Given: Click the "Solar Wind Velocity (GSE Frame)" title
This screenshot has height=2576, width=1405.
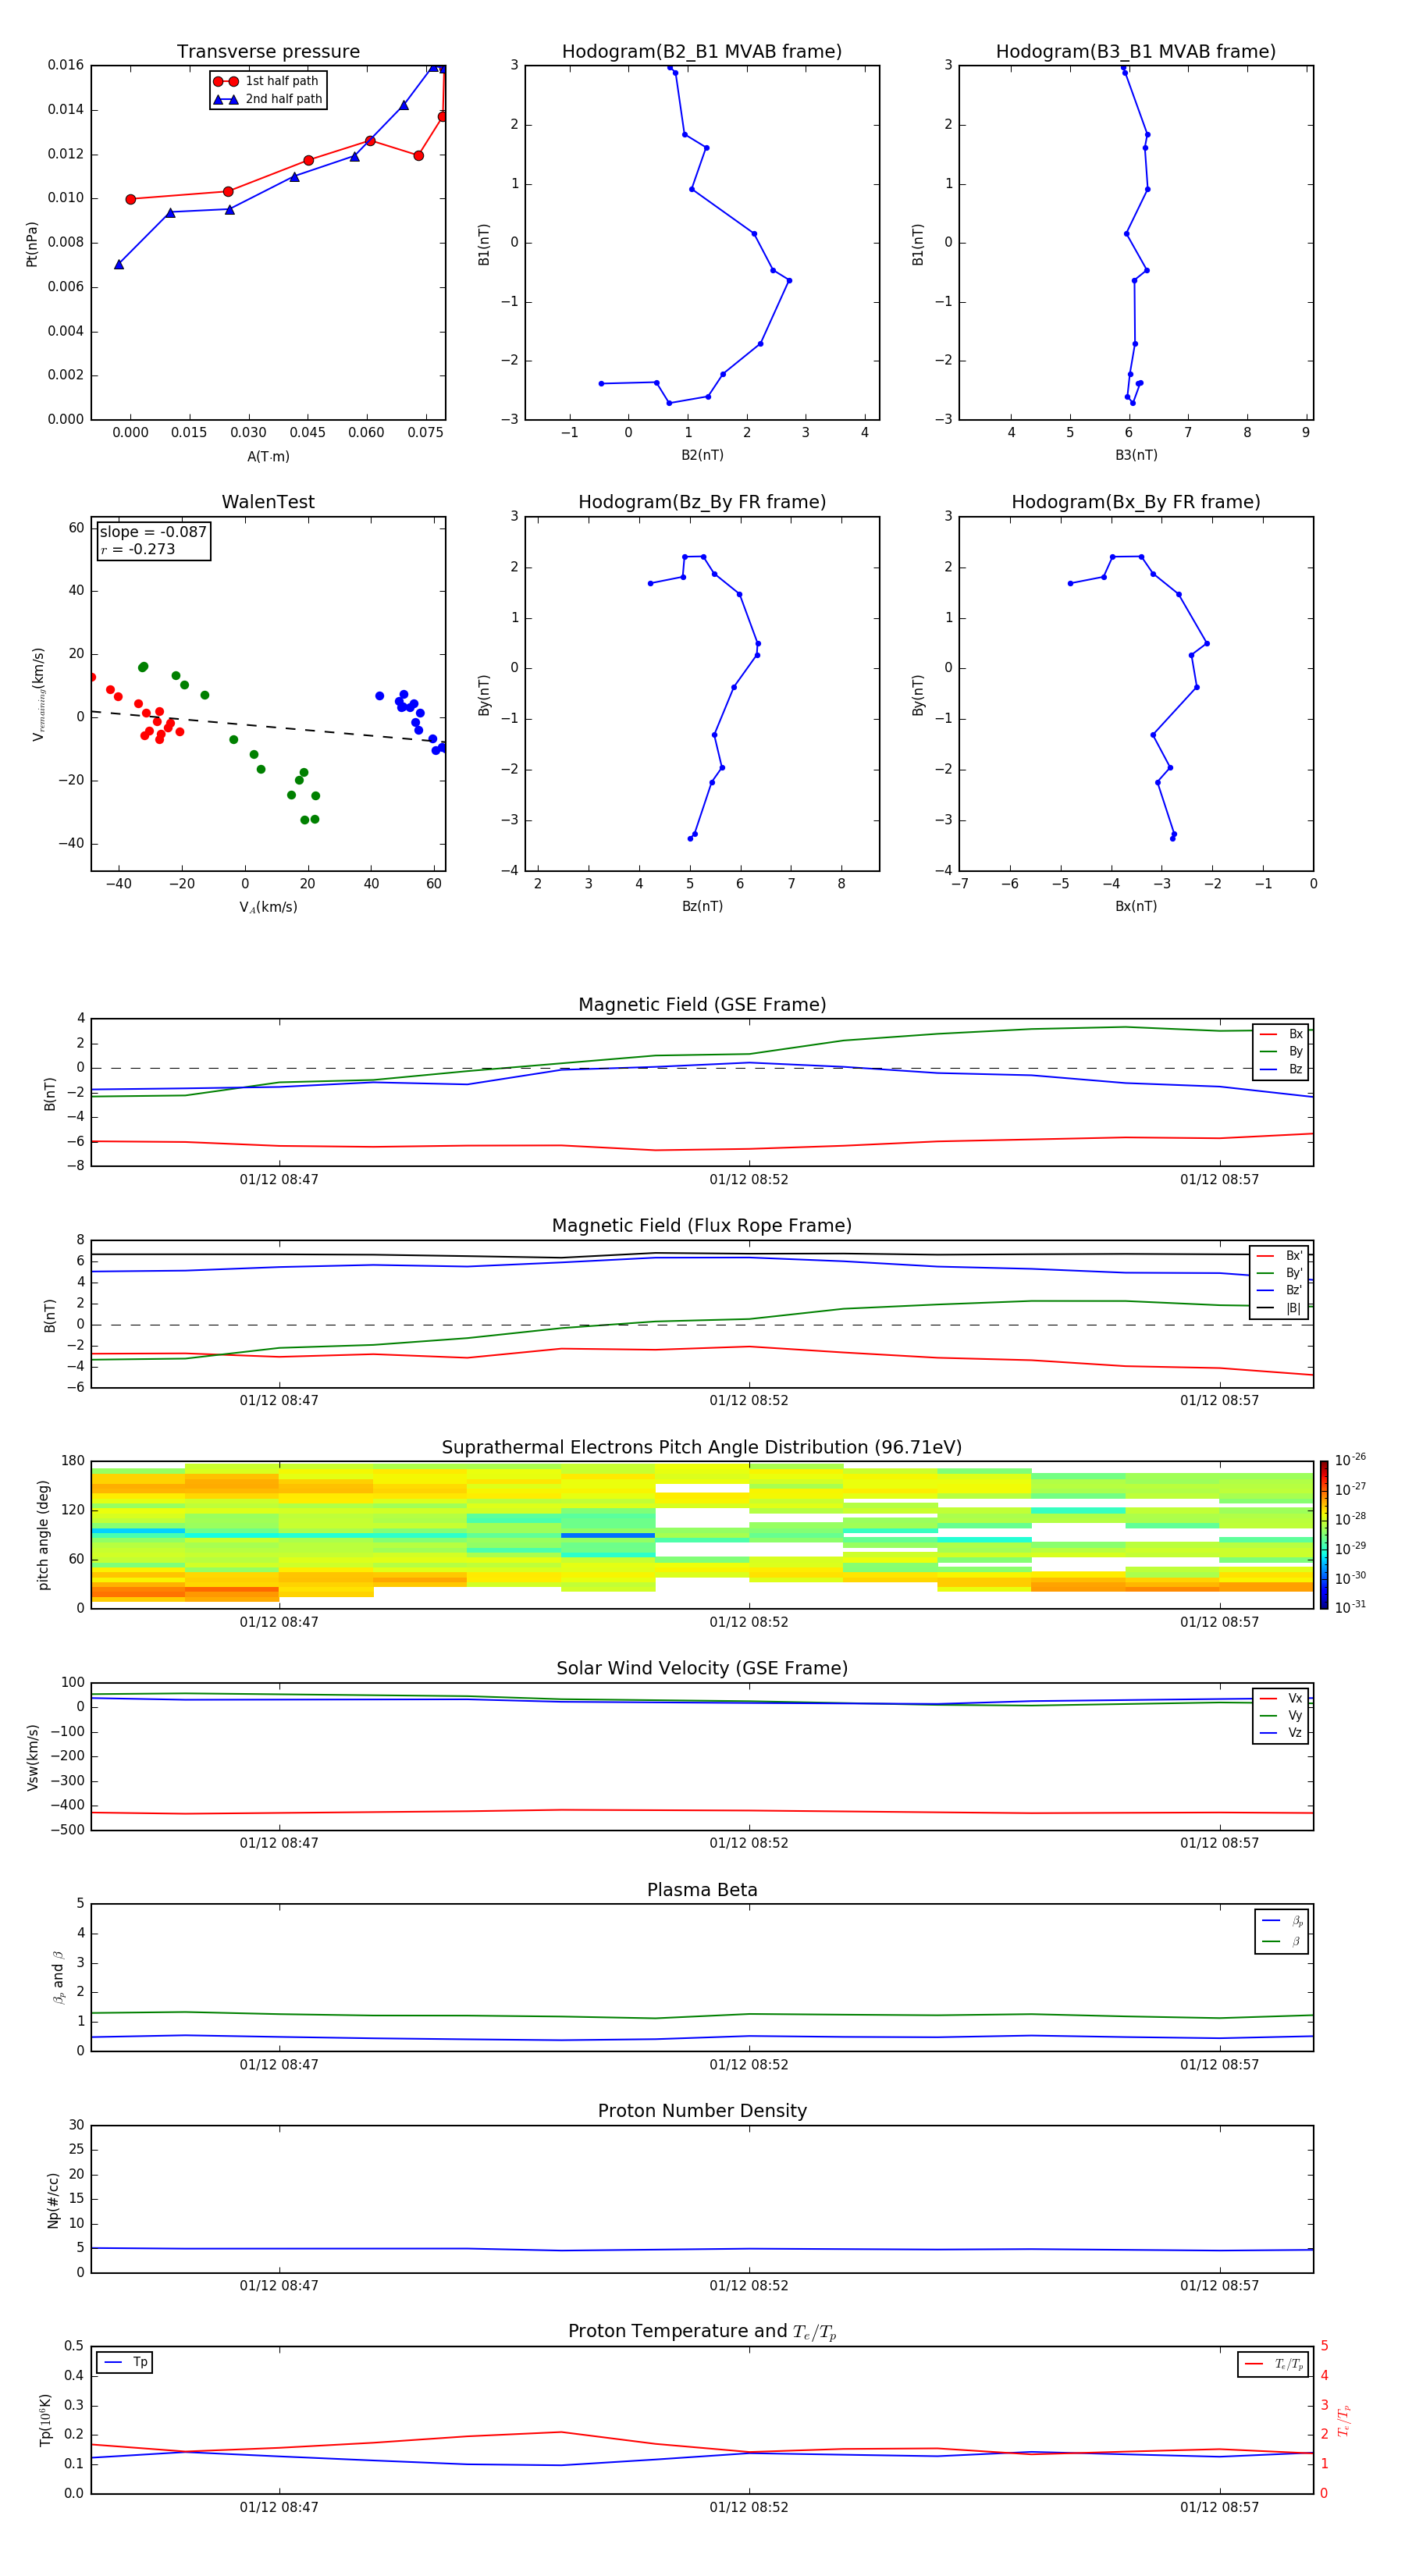Looking at the screenshot, I should coord(702,1669).
